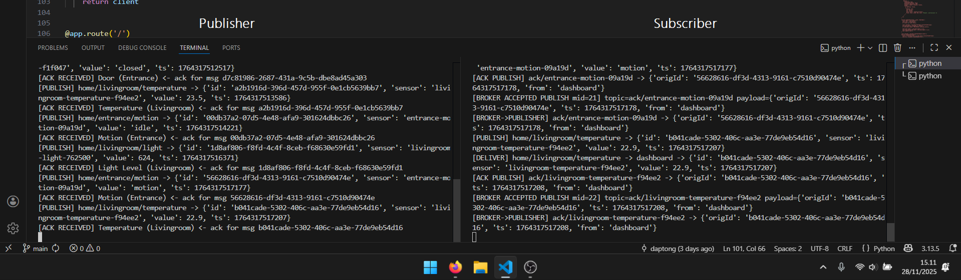Change encoding via UTF-8
Image resolution: width=961 pixels, height=280 pixels.
tap(820, 249)
